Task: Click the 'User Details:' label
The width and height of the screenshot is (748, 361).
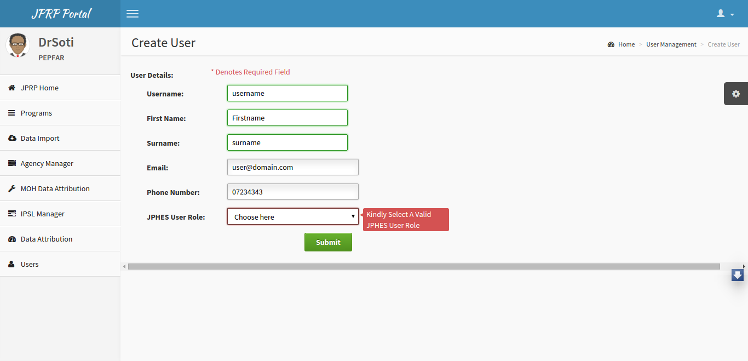Action: pyautogui.click(x=152, y=75)
